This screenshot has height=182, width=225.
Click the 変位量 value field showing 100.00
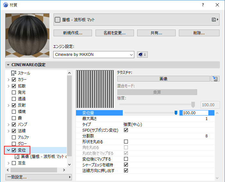pyautogui.click(x=195, y=113)
